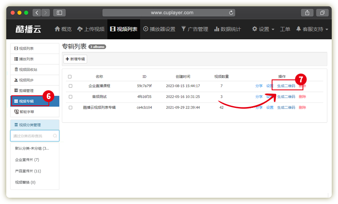Delete the 酷播云视频列表专辑 album via 删除
The image size is (338, 204).
click(302, 107)
